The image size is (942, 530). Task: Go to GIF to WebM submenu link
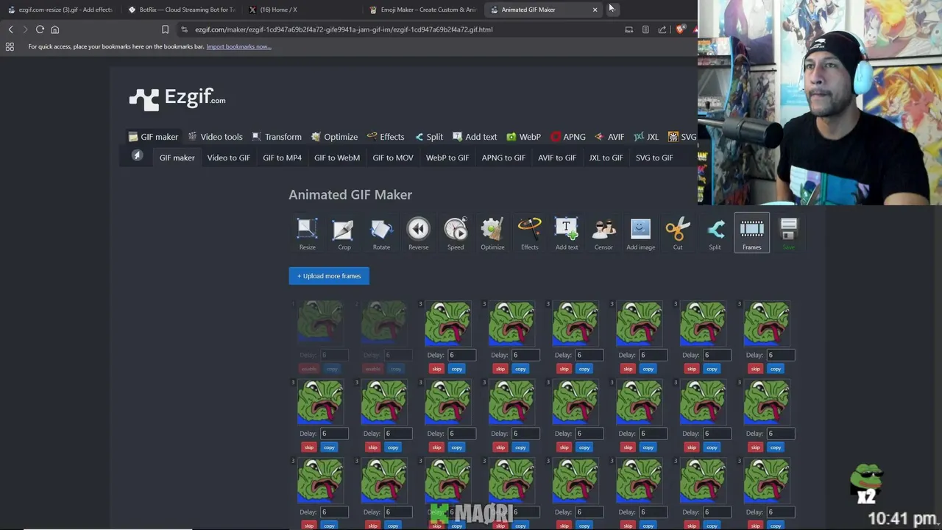click(x=337, y=158)
